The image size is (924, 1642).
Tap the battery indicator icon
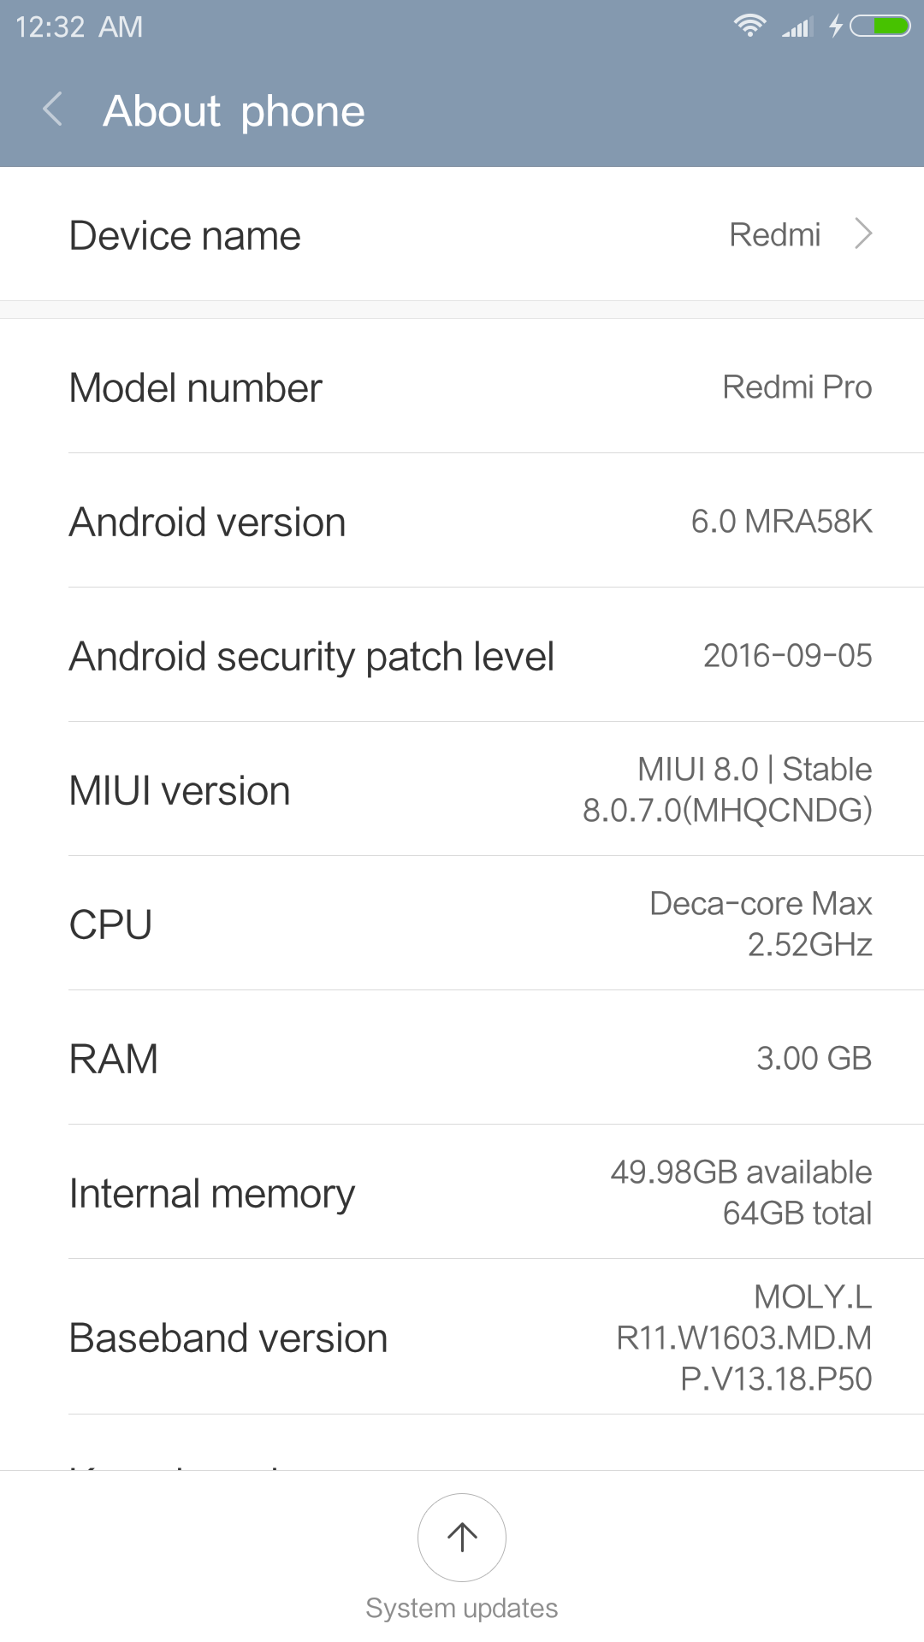click(x=880, y=27)
